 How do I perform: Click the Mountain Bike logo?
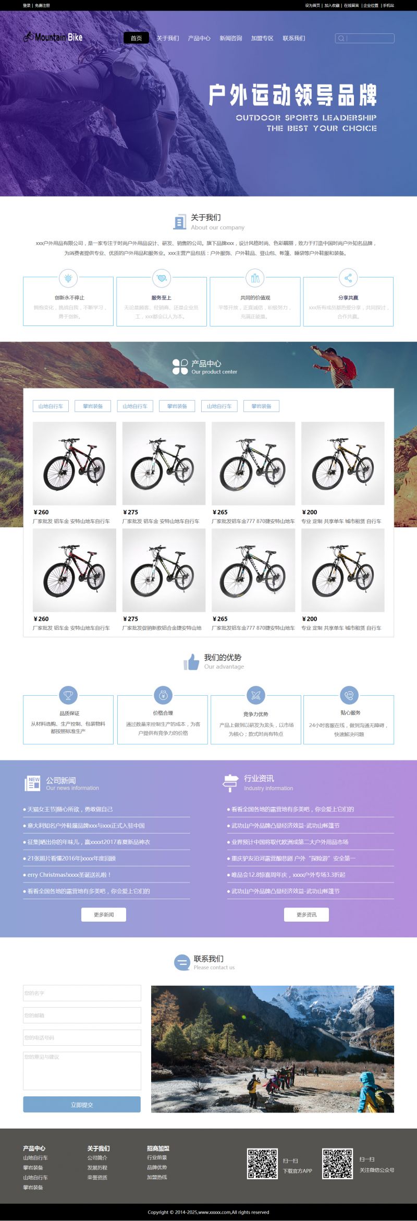[53, 38]
